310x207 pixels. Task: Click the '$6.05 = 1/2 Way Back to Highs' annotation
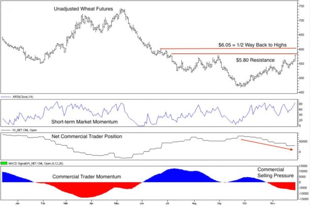click(x=251, y=44)
